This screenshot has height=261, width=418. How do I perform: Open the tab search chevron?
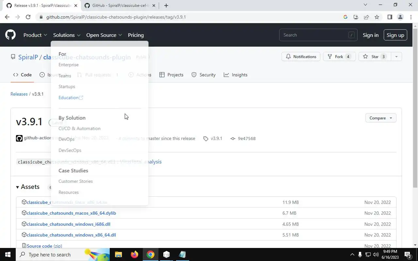[365, 5]
